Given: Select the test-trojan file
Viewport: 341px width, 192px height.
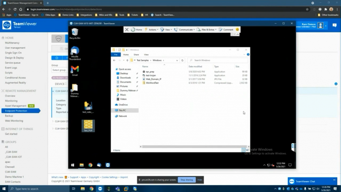Looking at the screenshot, I should pos(151,75).
